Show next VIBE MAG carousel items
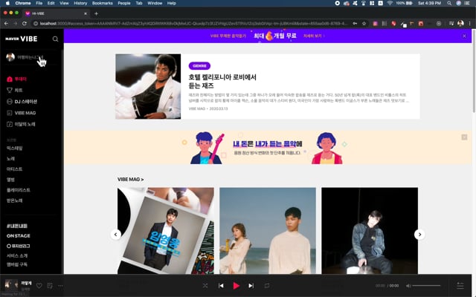The image size is (476, 297). tap(419, 235)
